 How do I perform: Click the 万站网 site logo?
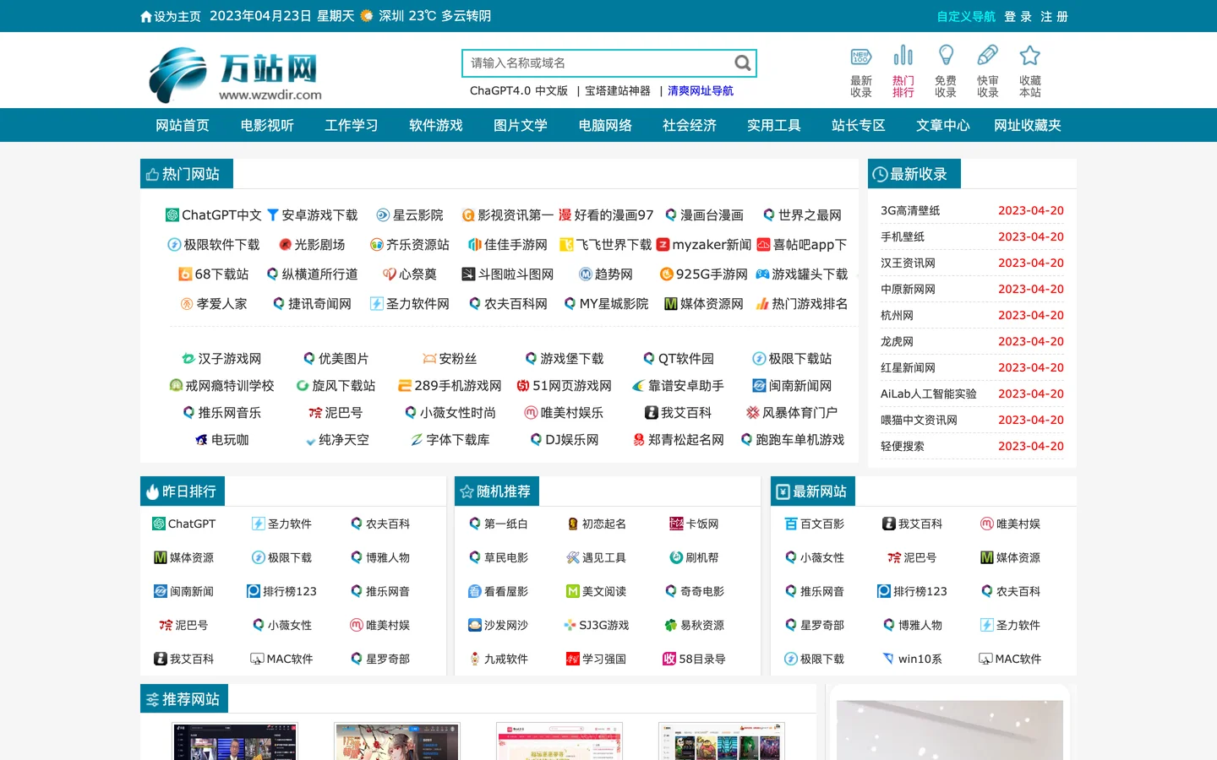(x=235, y=74)
